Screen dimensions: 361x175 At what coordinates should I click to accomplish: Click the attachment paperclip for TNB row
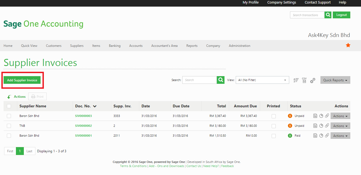[x=327, y=126]
